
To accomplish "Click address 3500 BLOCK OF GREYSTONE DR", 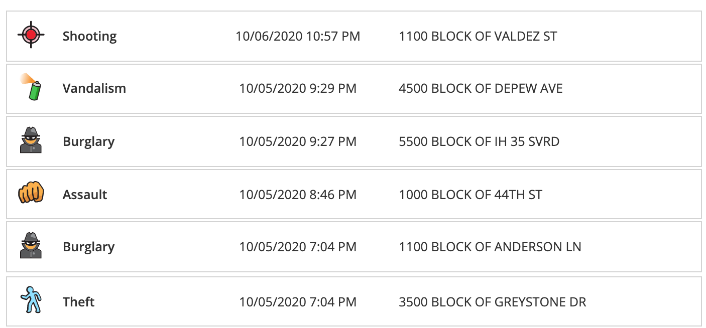I will click(493, 302).
